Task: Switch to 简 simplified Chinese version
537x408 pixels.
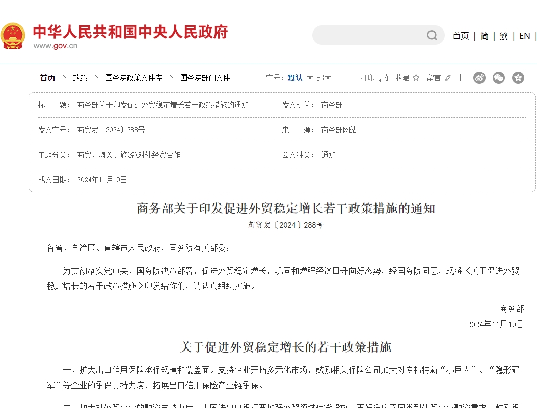Action: point(484,36)
